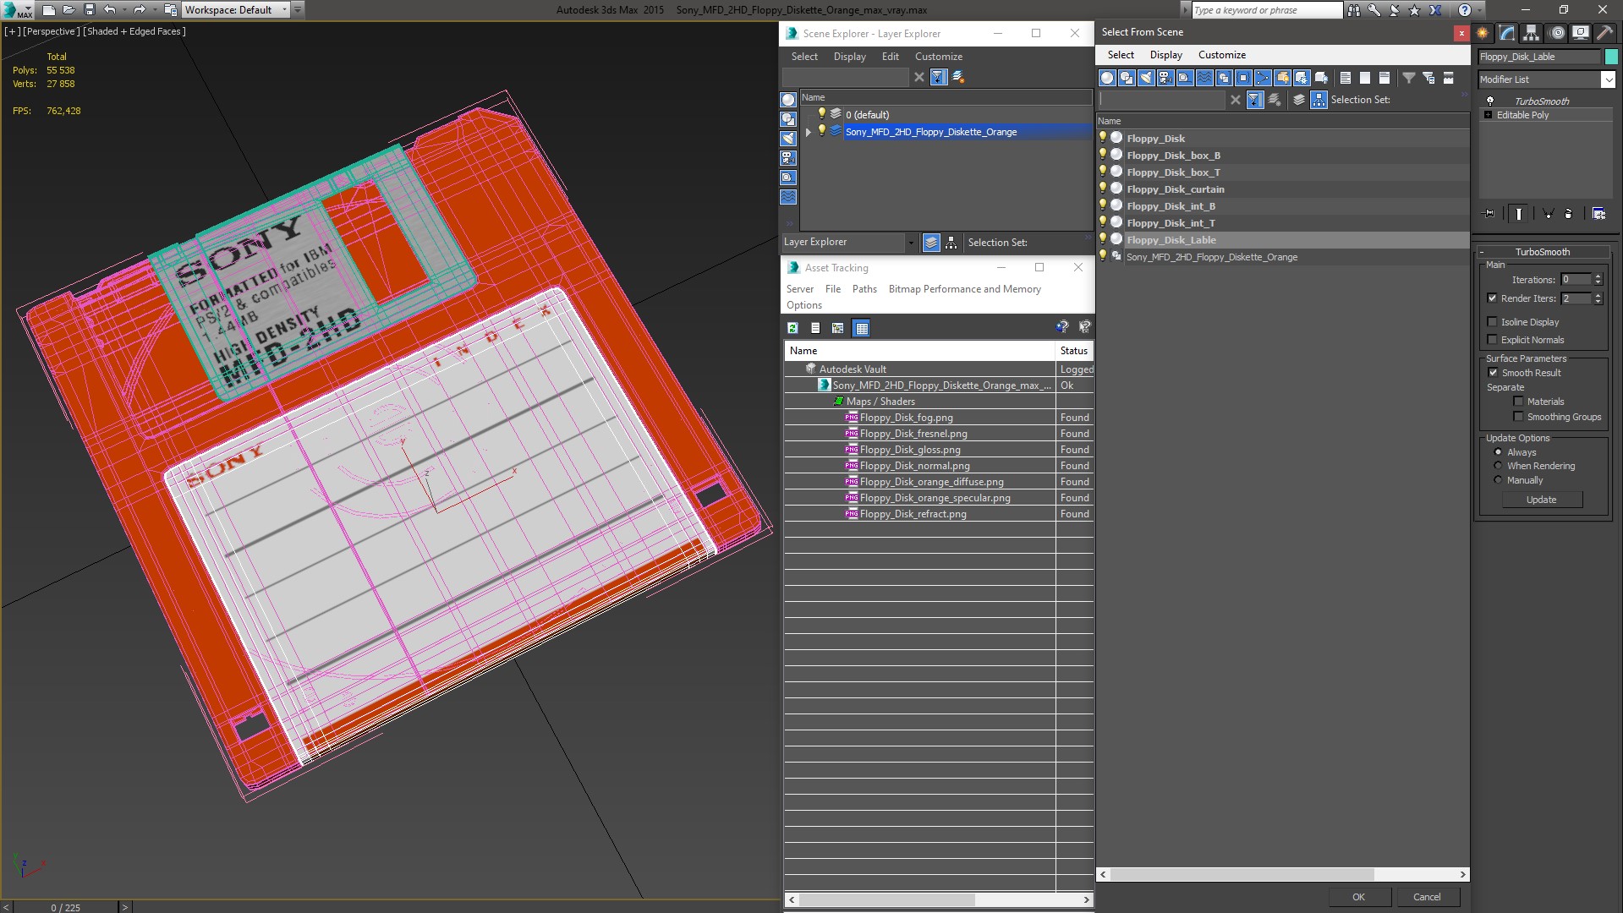Select the Always update option
The height and width of the screenshot is (913, 1623).
(x=1498, y=452)
